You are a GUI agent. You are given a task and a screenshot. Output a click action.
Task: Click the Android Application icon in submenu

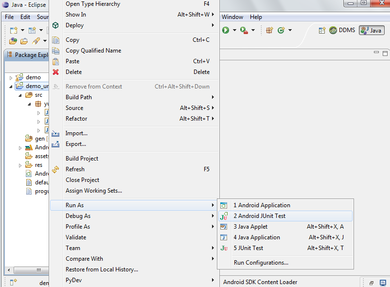coord(224,205)
